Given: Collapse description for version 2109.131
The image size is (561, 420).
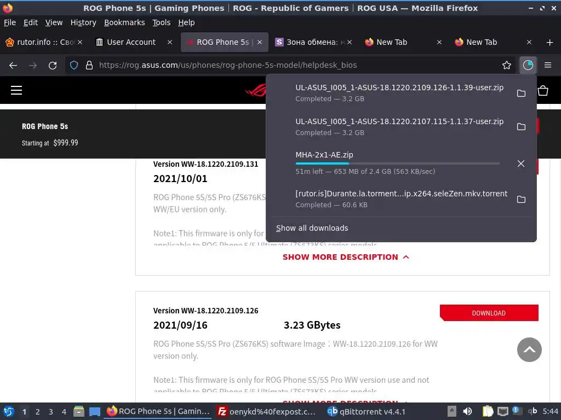Looking at the screenshot, I should point(346,257).
